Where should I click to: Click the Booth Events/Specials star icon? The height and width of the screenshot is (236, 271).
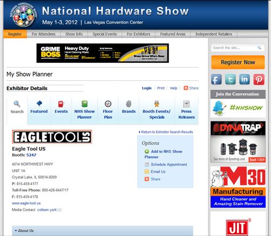tap(157, 104)
